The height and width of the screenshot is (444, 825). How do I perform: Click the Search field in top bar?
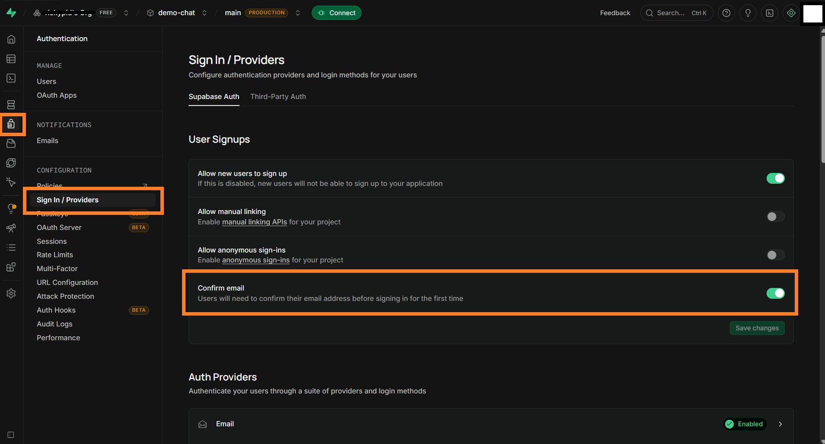(x=677, y=13)
